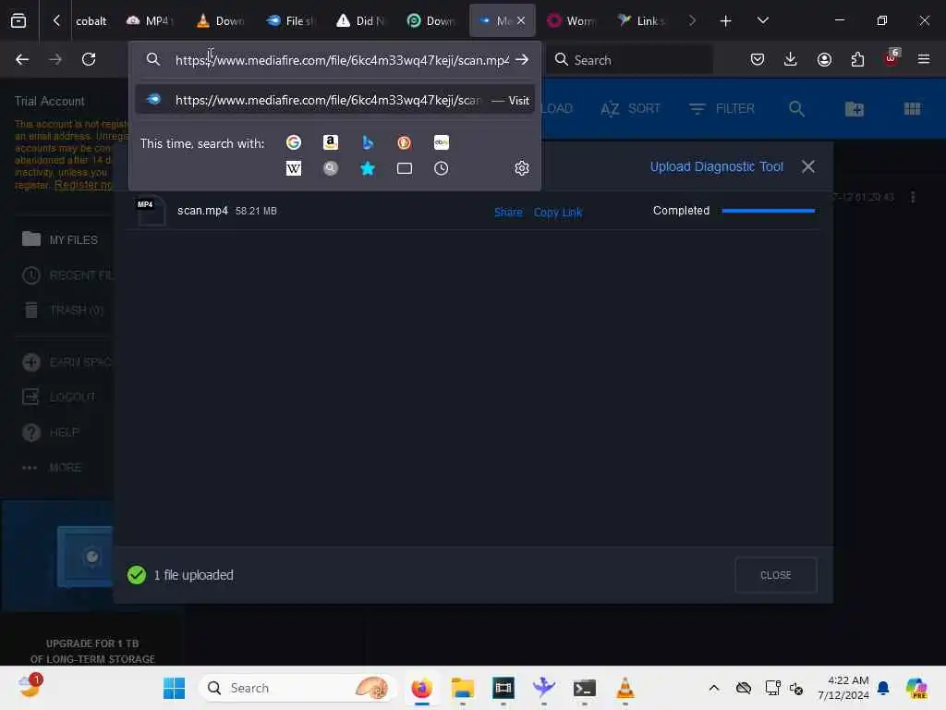Open HELP in MediaFire sidebar
Viewport: 946px width, 710px height.
[x=51, y=433]
